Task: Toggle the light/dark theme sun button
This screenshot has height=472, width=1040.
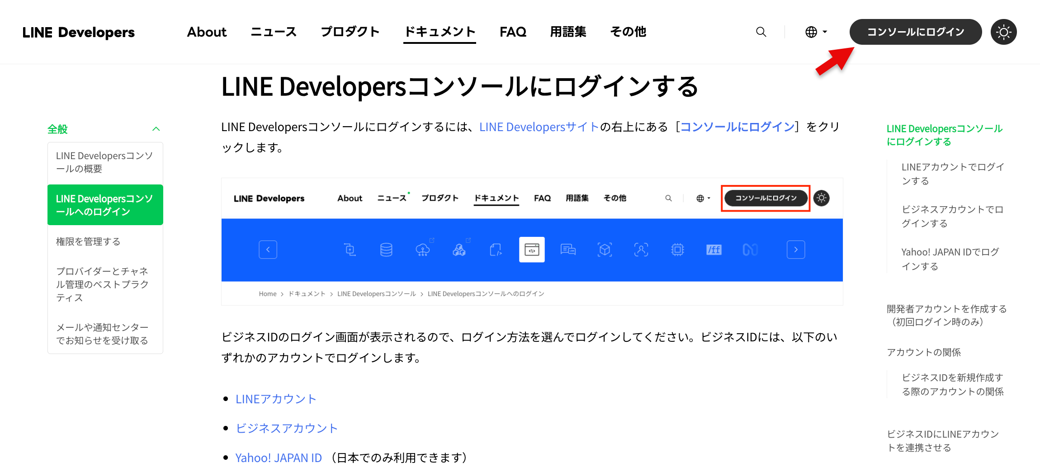Action: 1003,32
